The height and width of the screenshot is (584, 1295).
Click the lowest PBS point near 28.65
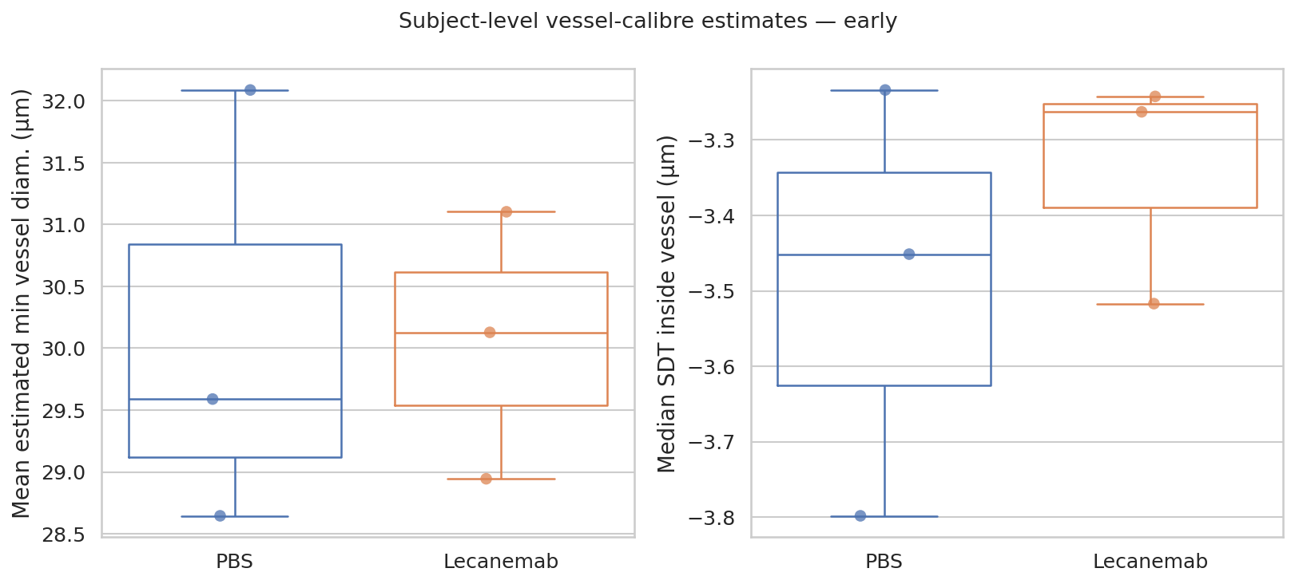[220, 516]
